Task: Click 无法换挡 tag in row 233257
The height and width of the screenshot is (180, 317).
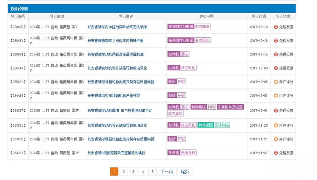Action: point(188,152)
